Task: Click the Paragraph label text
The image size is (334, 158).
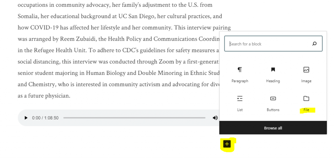Action: pos(240,81)
